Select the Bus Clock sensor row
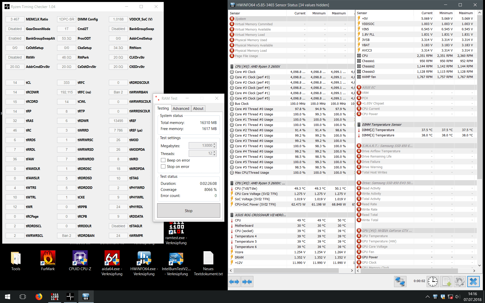 point(292,104)
